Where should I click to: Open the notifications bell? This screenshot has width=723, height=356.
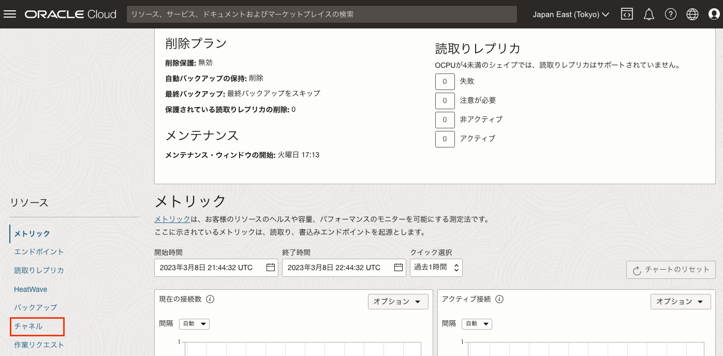649,14
